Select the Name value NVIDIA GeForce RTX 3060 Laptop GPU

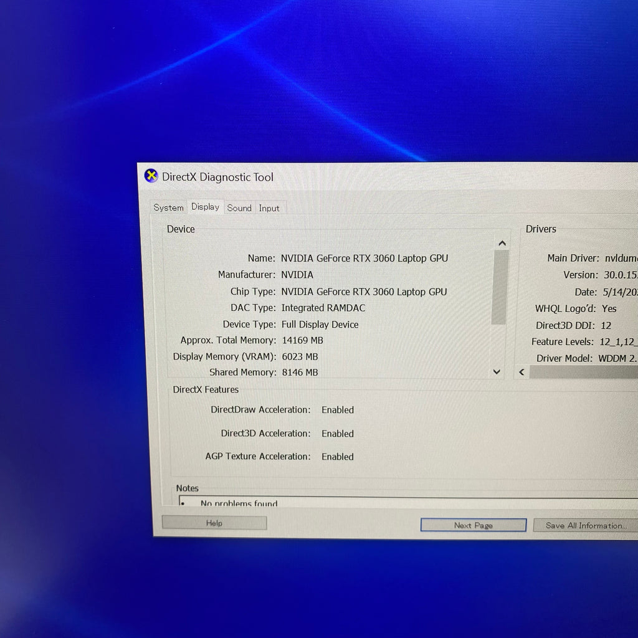coord(364,259)
